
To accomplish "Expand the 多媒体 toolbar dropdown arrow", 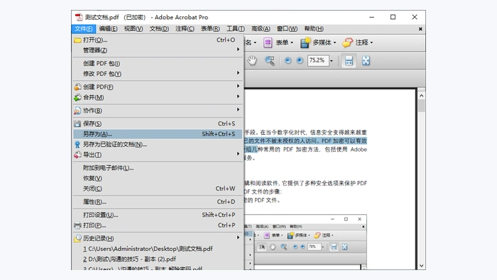I will tap(334, 43).
